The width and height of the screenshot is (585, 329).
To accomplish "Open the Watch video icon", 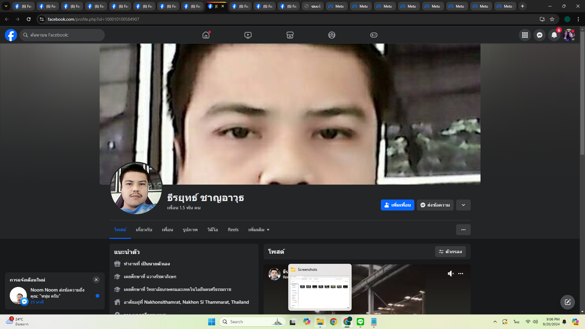I will pyautogui.click(x=248, y=35).
